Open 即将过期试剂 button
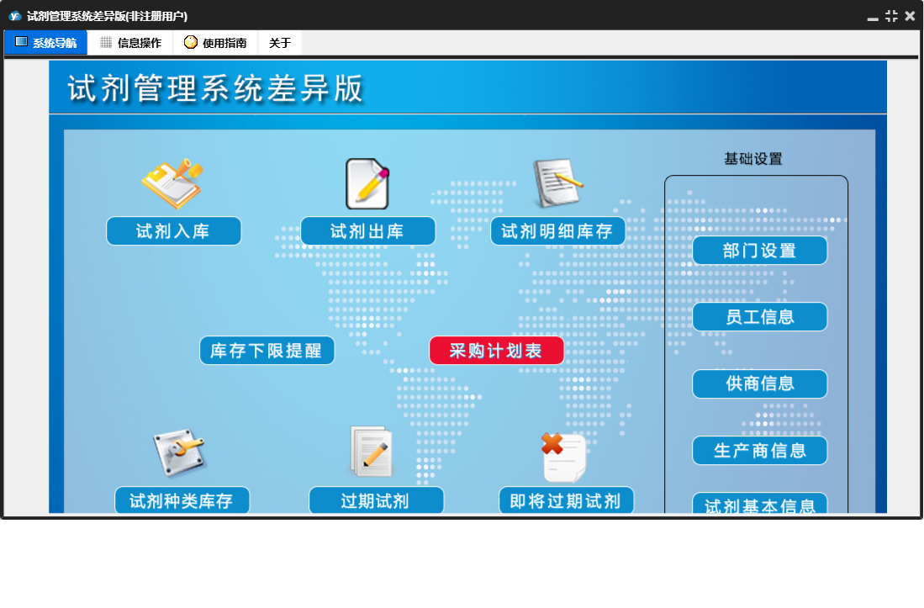Image resolution: width=924 pixels, height=608 pixels. pyautogui.click(x=566, y=500)
